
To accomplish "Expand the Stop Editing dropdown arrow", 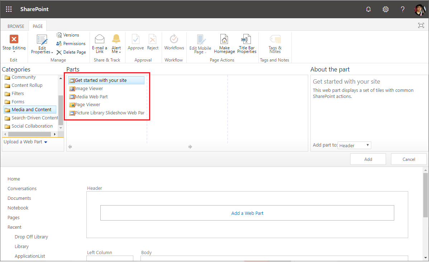I will coord(14,51).
